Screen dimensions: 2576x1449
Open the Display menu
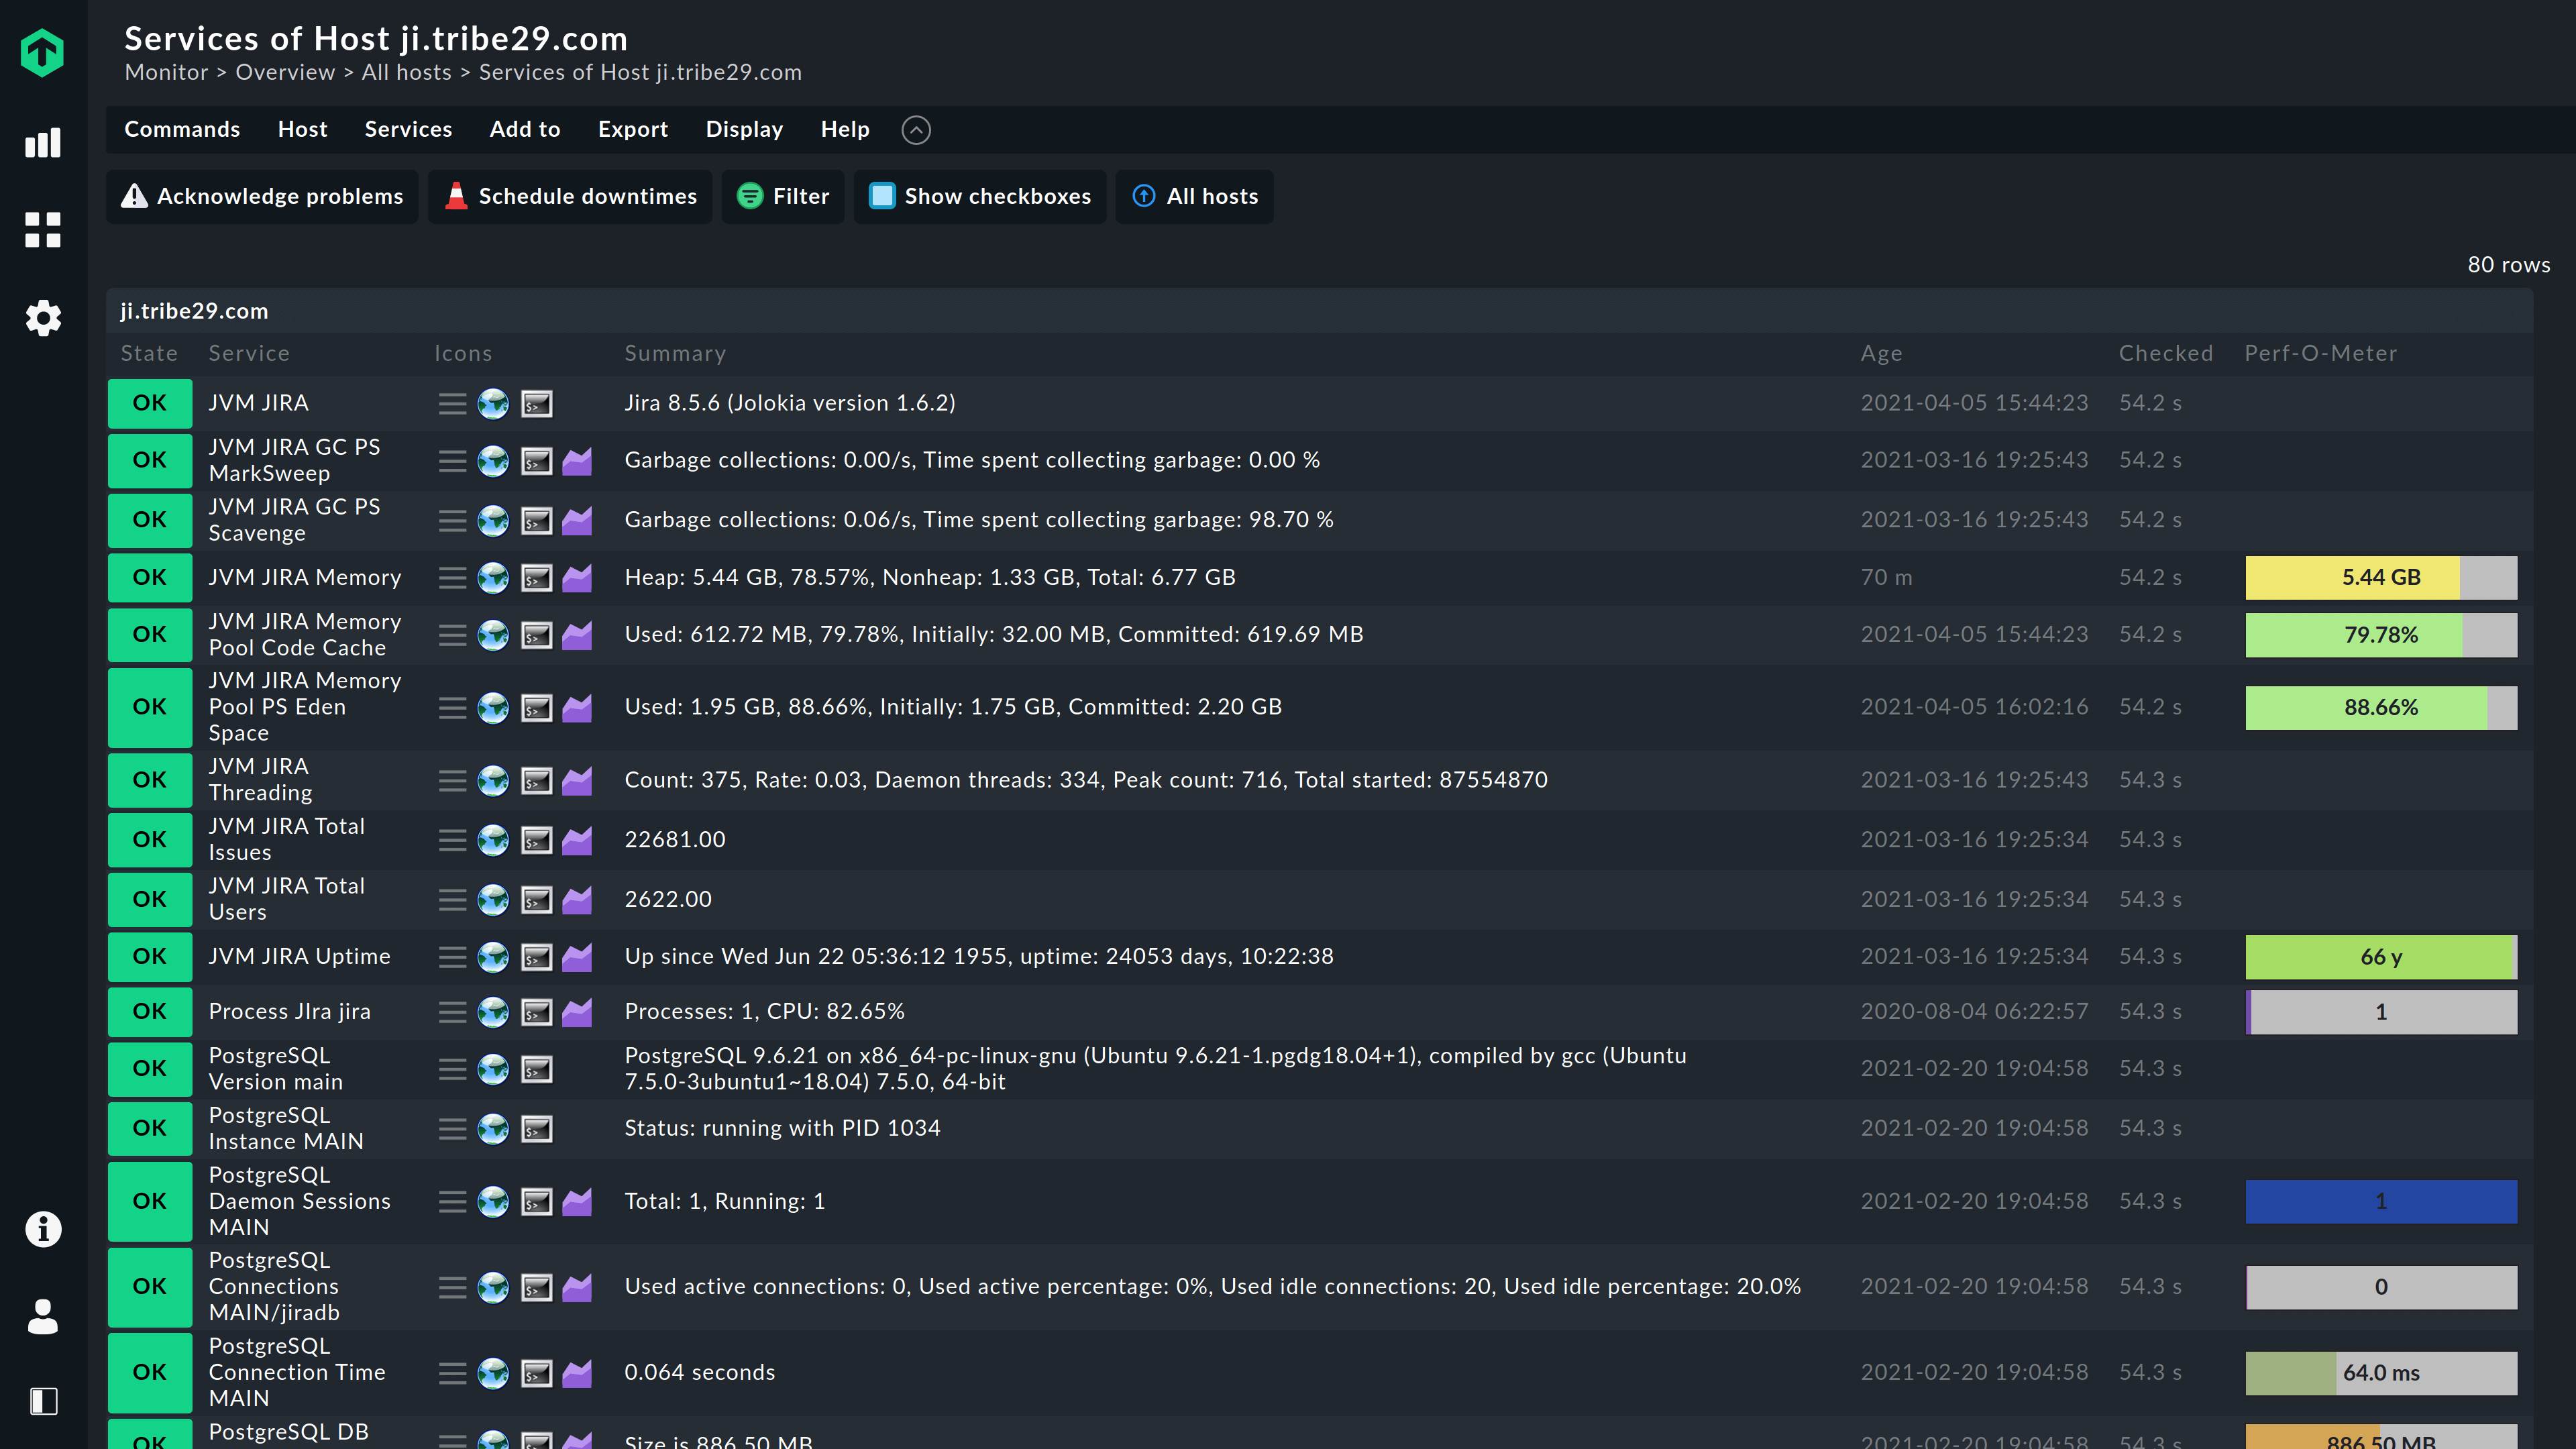(x=744, y=130)
